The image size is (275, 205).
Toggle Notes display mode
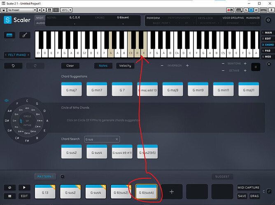[x=103, y=66]
